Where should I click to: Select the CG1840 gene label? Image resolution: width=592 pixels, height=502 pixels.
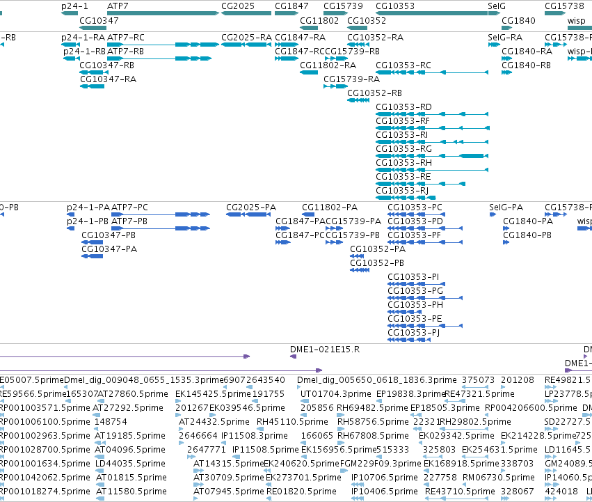(x=518, y=20)
